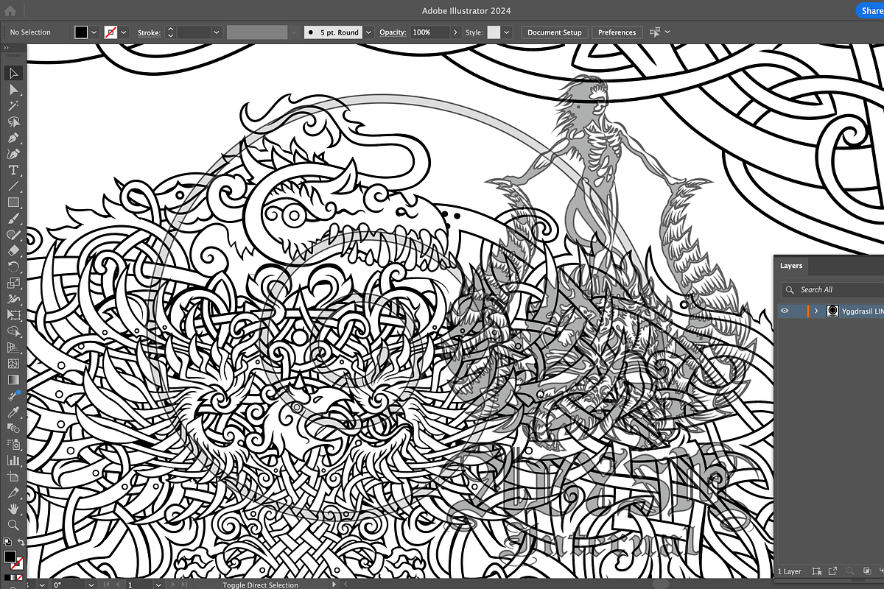Open the status bar options arrow
Screen dimensions: 884x589
pos(335,585)
